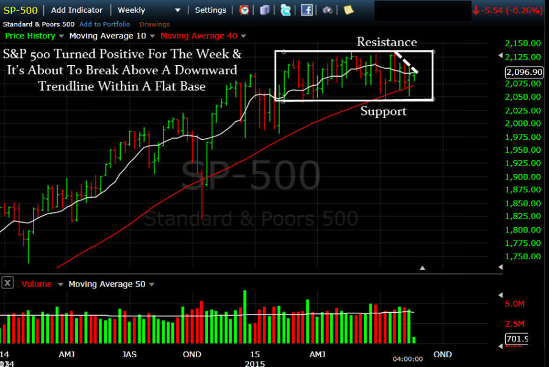Expand the Volume indicator dropdown arrow
This screenshot has width=549, height=367.
(60, 285)
